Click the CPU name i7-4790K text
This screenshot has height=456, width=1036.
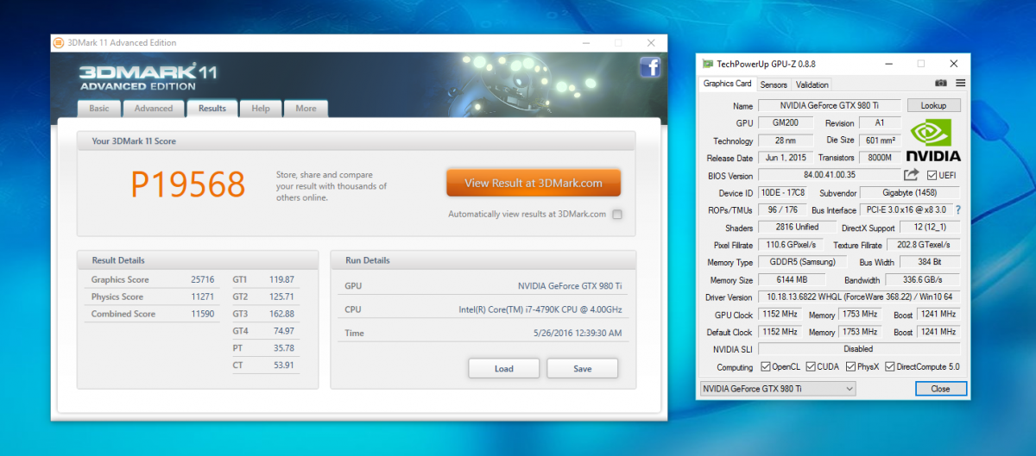pos(542,309)
